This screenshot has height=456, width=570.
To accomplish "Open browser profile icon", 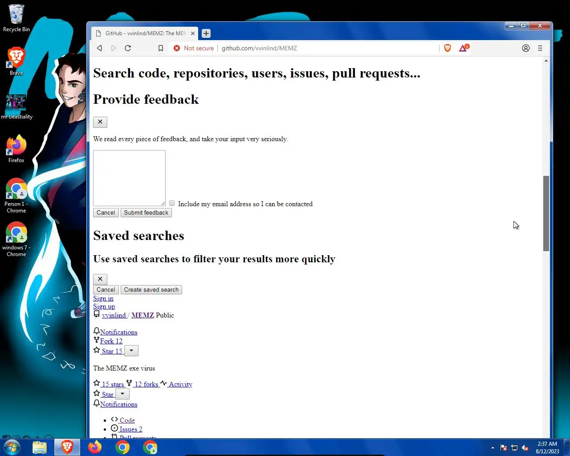I will pos(526,48).
